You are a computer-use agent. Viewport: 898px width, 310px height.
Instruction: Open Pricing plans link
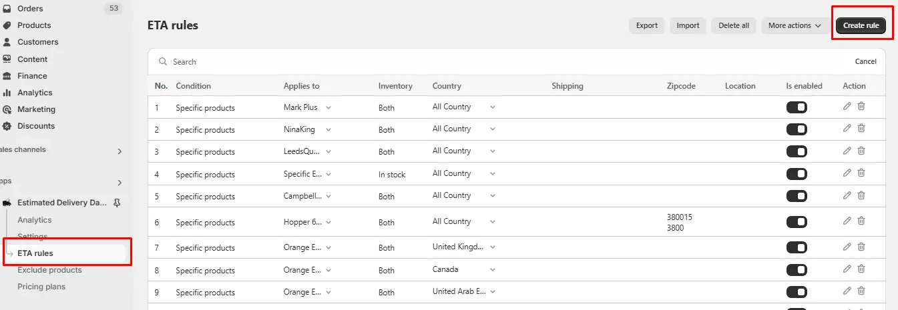pos(41,287)
